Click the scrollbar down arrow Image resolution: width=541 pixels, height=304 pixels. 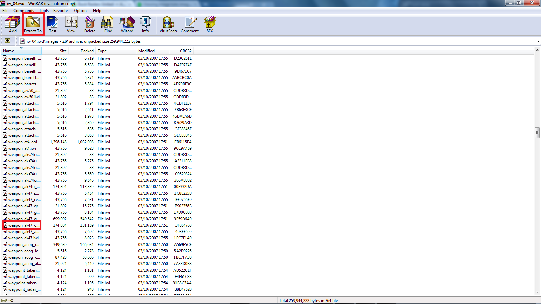pyautogui.click(x=537, y=292)
